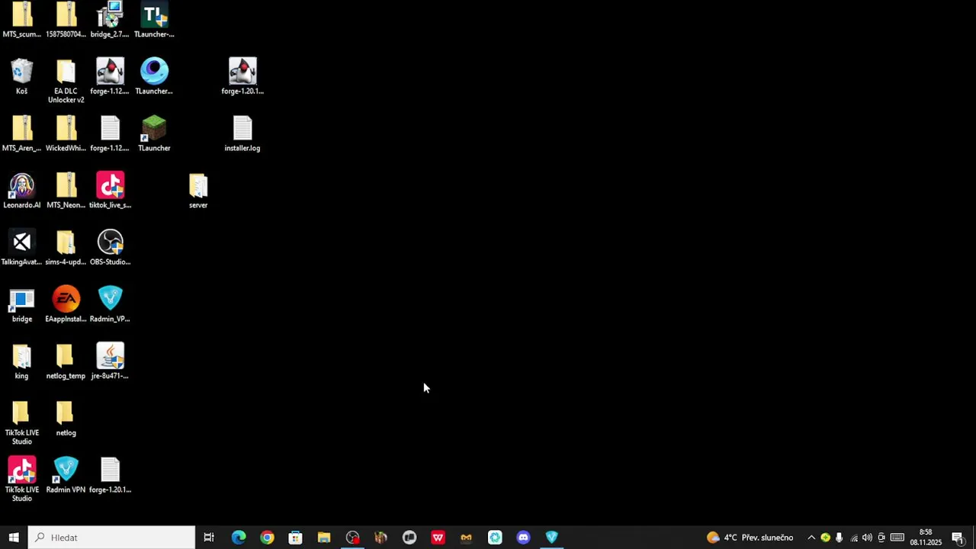This screenshot has height=549, width=976.
Task: Open the notification center icon
Action: (x=958, y=538)
